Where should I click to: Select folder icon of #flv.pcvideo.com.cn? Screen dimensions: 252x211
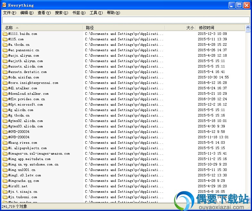pyautogui.click(x=5, y=99)
